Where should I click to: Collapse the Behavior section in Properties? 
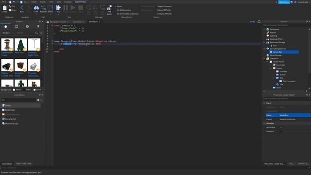pyautogui.click(x=264, y=123)
